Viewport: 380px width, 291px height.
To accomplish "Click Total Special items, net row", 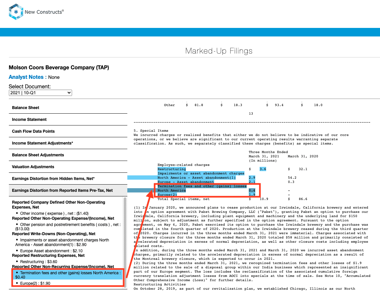I will pos(184,199).
